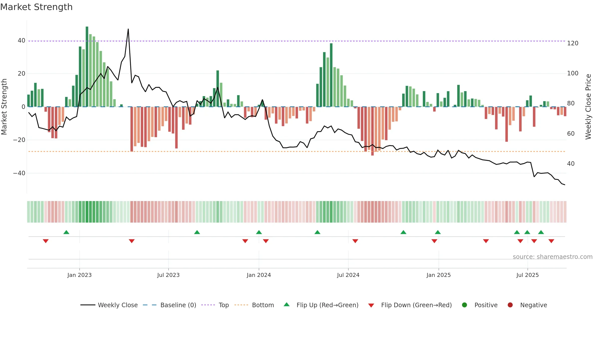Screen dimensions: 601x338
Task: Click the 'Jan 2025' x-axis label
Action: [x=438, y=275]
